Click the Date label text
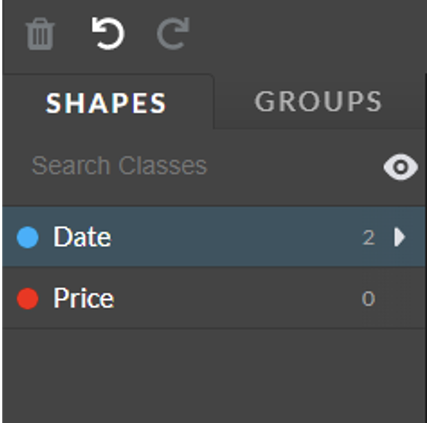Viewport: 427px width, 423px height. pyautogui.click(x=82, y=237)
